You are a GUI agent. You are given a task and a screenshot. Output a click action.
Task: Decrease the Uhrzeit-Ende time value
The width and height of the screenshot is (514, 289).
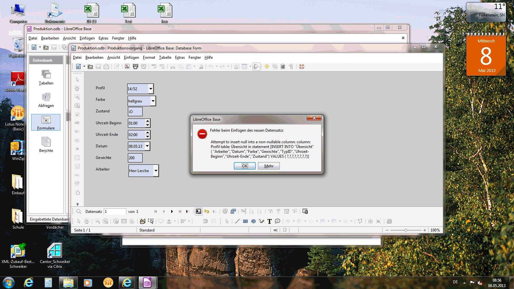coord(147,136)
